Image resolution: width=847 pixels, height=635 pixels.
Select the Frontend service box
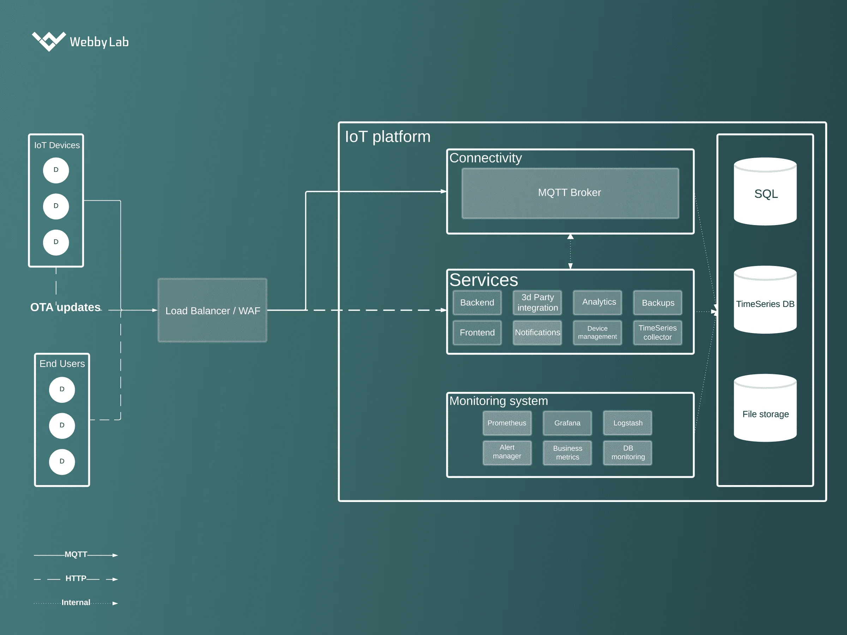coord(477,333)
